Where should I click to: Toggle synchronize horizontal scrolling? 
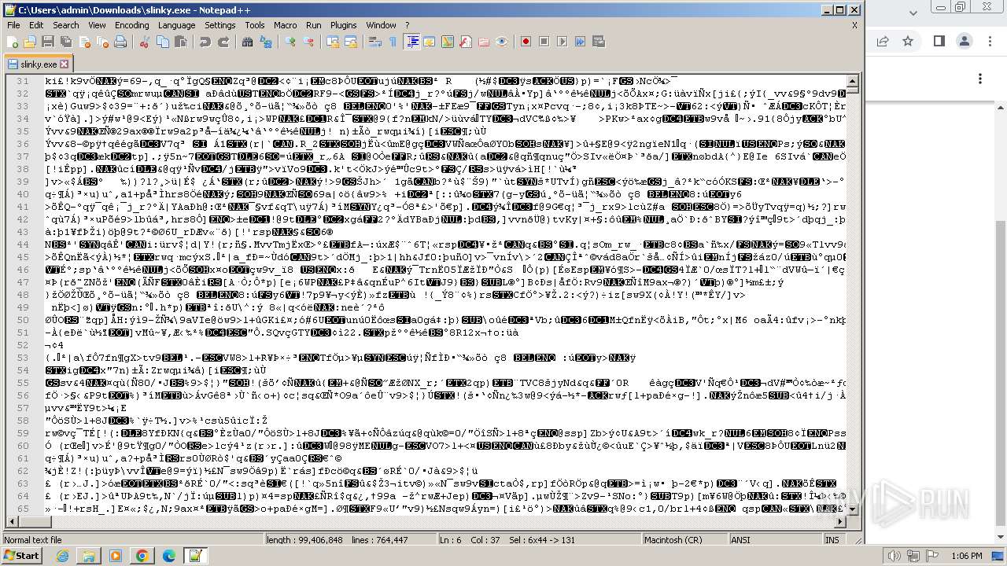349,42
